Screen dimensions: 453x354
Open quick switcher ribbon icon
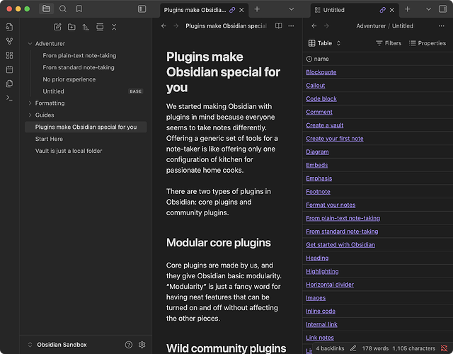[9, 27]
